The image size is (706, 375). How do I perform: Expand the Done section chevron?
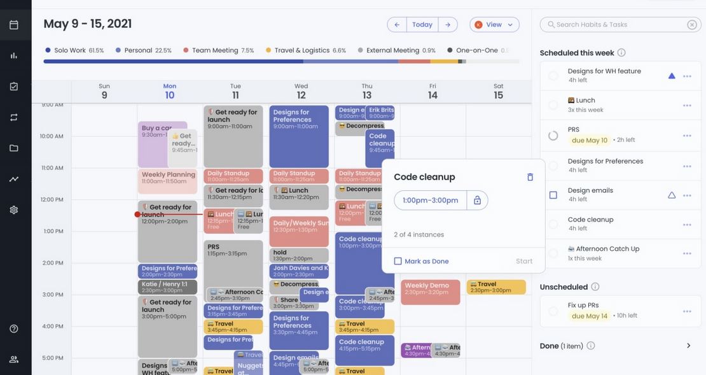tap(688, 346)
